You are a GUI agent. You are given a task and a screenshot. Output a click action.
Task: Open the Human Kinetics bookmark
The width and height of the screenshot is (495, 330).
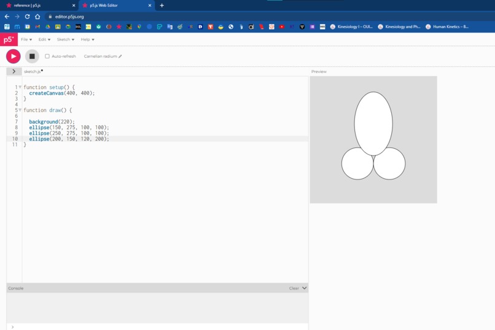(x=447, y=27)
